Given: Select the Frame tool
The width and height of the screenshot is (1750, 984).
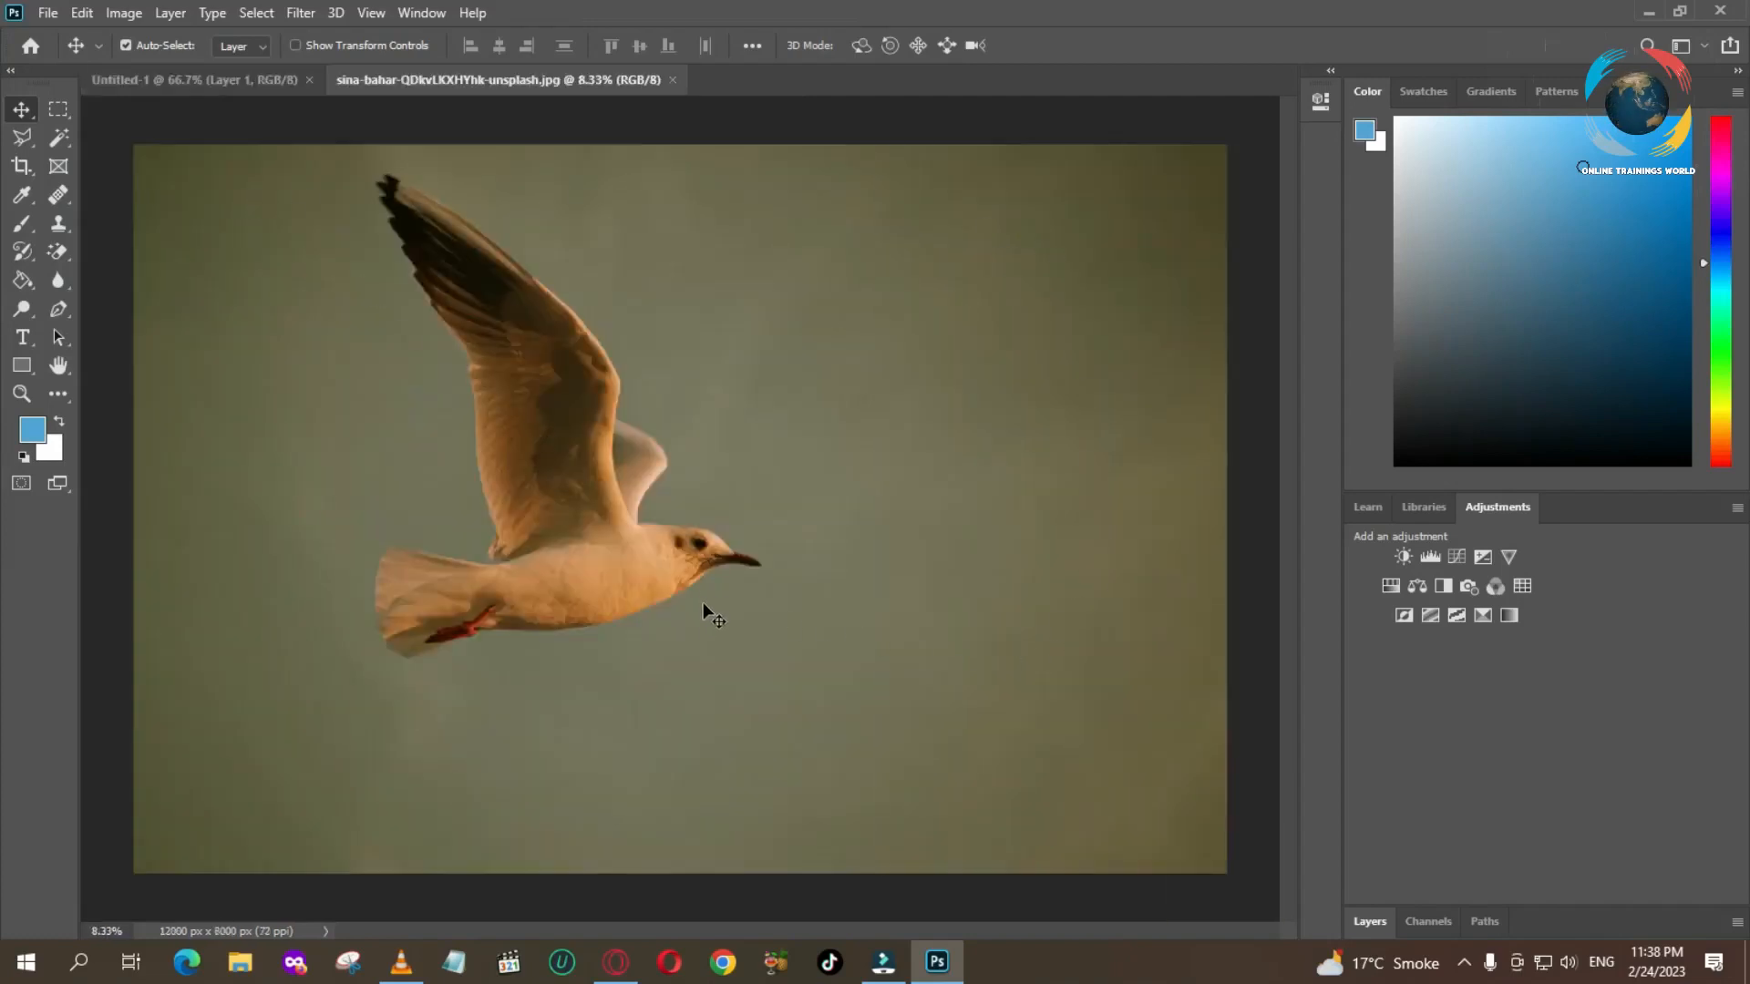Looking at the screenshot, I should click(58, 166).
